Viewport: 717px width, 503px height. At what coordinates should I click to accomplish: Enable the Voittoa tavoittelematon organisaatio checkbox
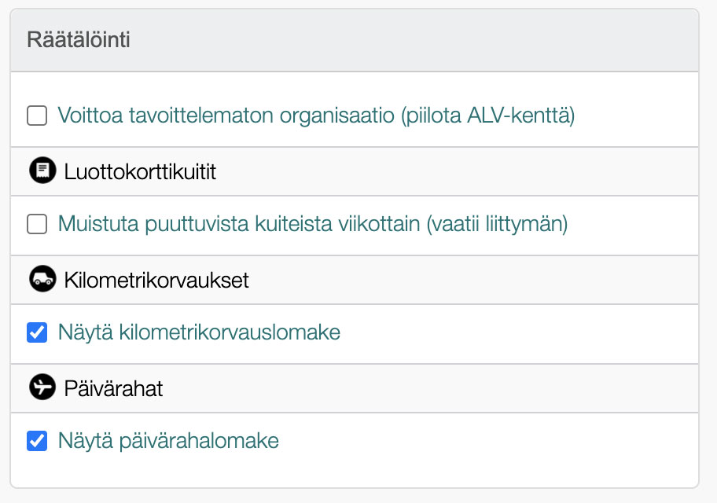37,116
